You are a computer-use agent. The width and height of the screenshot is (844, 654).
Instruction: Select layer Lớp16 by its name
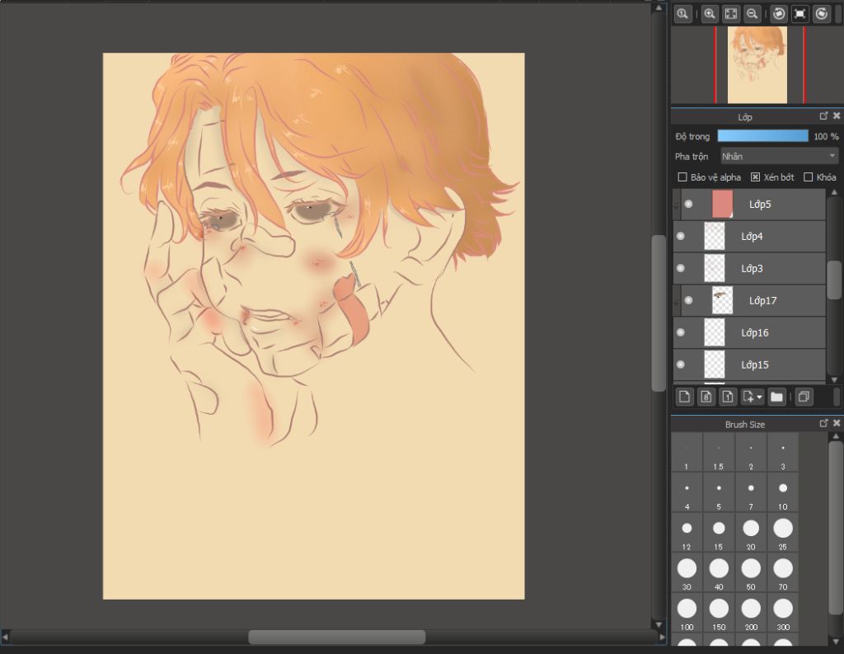coord(755,332)
